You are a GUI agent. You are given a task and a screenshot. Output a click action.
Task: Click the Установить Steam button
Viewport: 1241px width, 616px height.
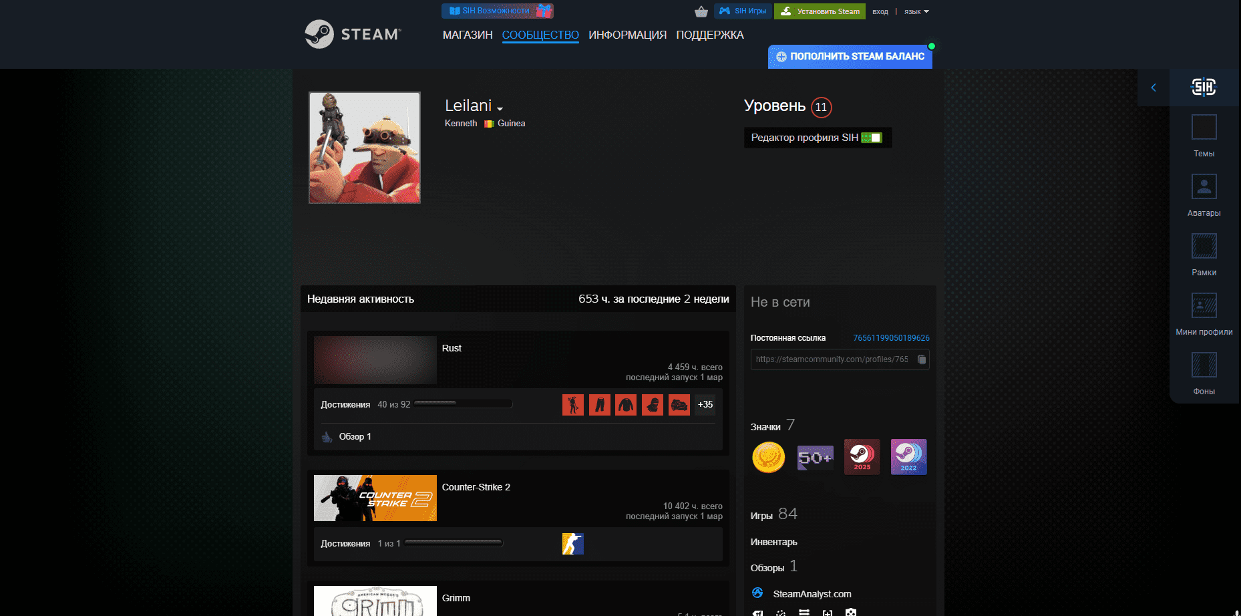coord(820,11)
